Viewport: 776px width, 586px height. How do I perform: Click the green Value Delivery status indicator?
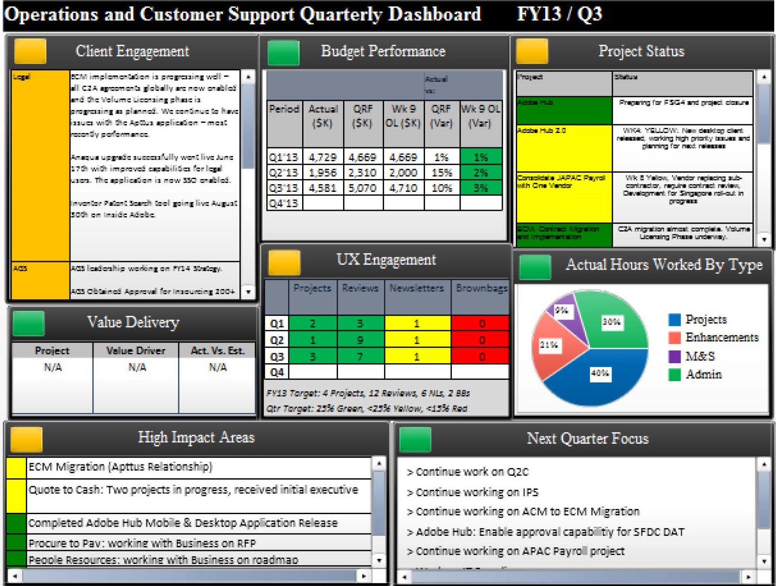click(29, 323)
